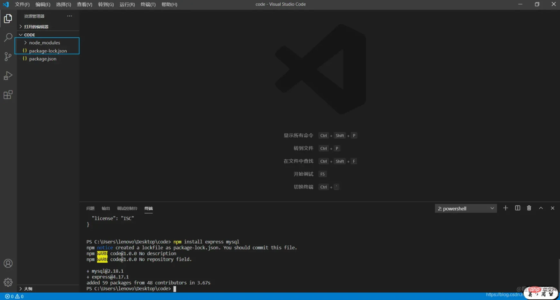Create a new terminal with plus icon

coord(506,208)
